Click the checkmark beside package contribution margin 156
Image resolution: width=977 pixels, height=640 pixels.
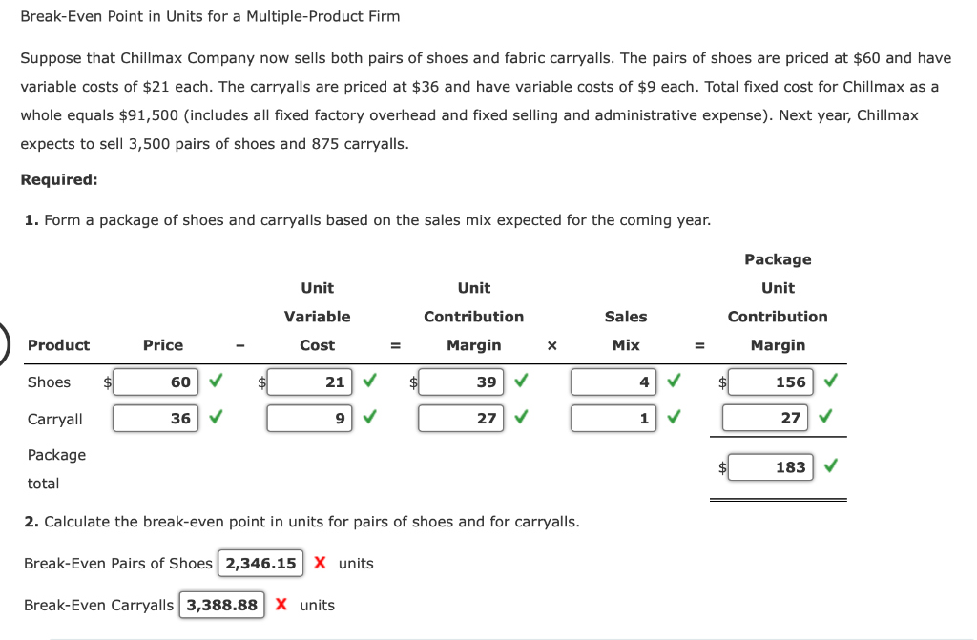point(830,380)
